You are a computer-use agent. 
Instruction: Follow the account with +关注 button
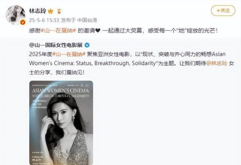(223, 10)
